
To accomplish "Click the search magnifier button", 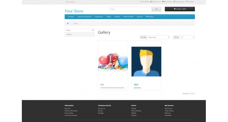I will coord(156,9).
